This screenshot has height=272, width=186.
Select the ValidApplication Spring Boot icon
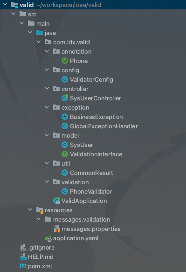coord(56,201)
